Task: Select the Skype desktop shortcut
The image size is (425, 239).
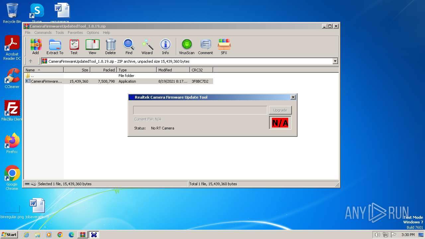Action: [37, 13]
